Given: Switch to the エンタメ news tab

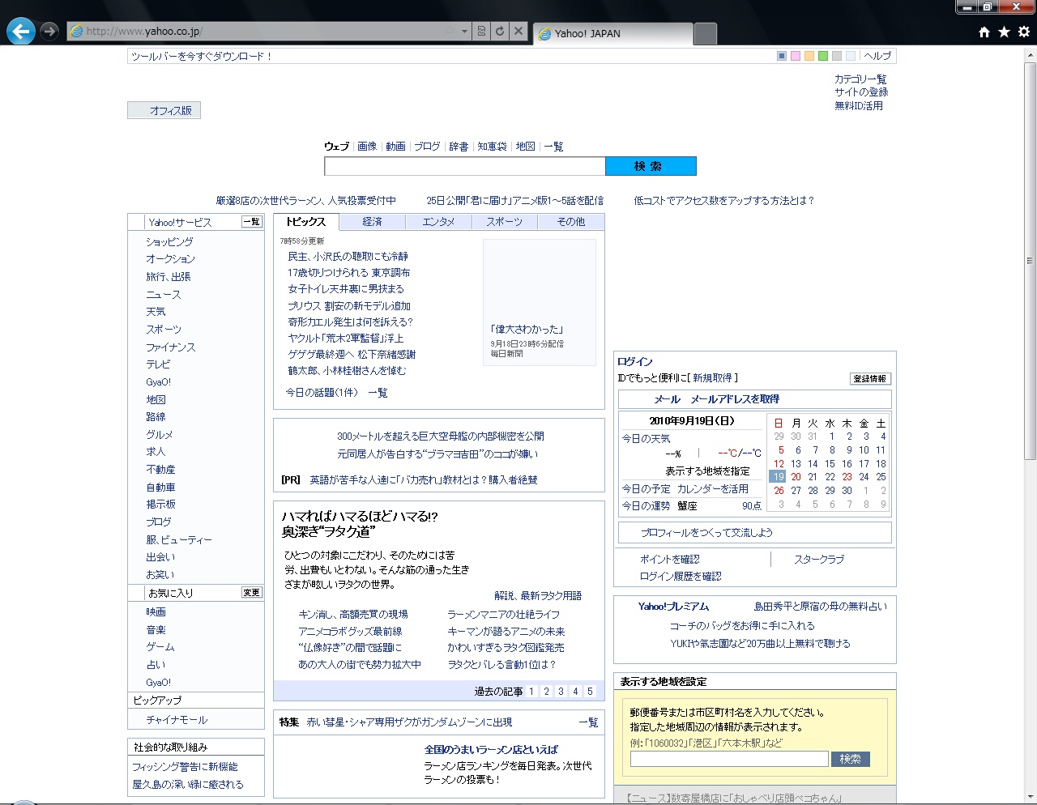Looking at the screenshot, I should (438, 222).
